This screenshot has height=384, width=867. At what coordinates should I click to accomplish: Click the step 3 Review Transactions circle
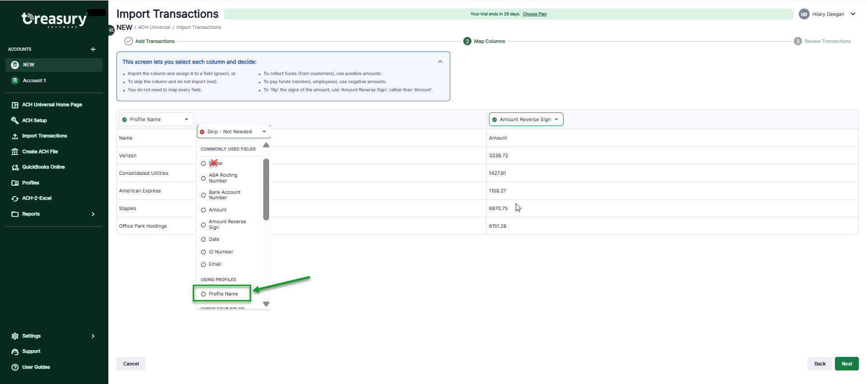[798, 41]
